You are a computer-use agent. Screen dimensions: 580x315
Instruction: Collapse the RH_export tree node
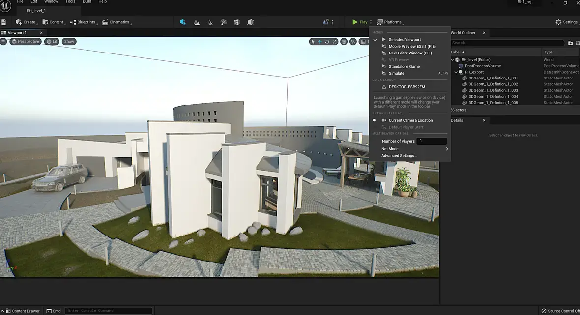(x=456, y=72)
